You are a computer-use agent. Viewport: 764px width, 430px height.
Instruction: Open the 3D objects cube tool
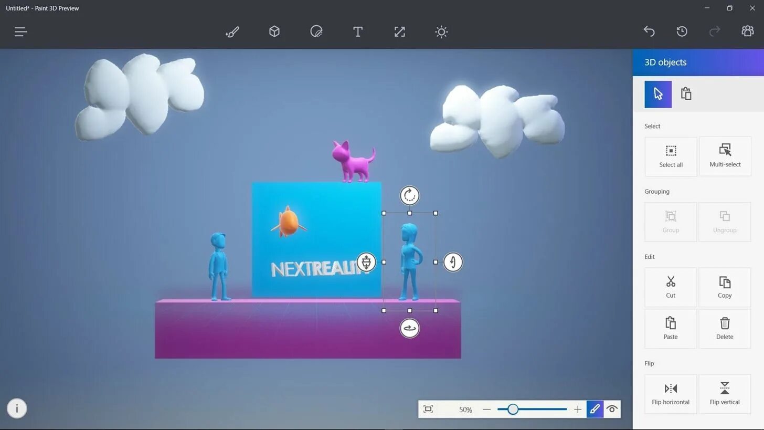[274, 32]
